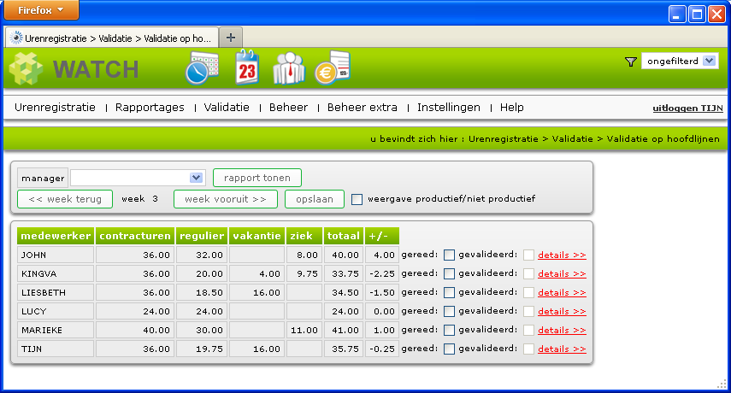Screen dimensions: 731x393
Task: Check gevalideerd box for LIESBETH
Action: point(528,292)
